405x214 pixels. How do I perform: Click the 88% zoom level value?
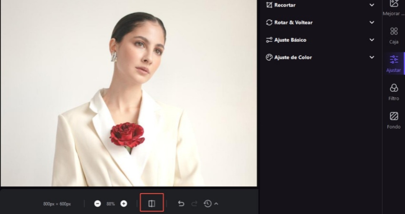111,204
